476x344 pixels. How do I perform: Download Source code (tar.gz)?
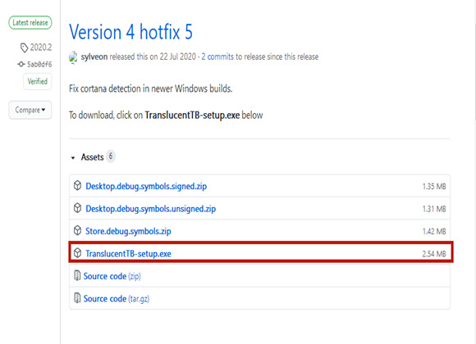point(117,298)
